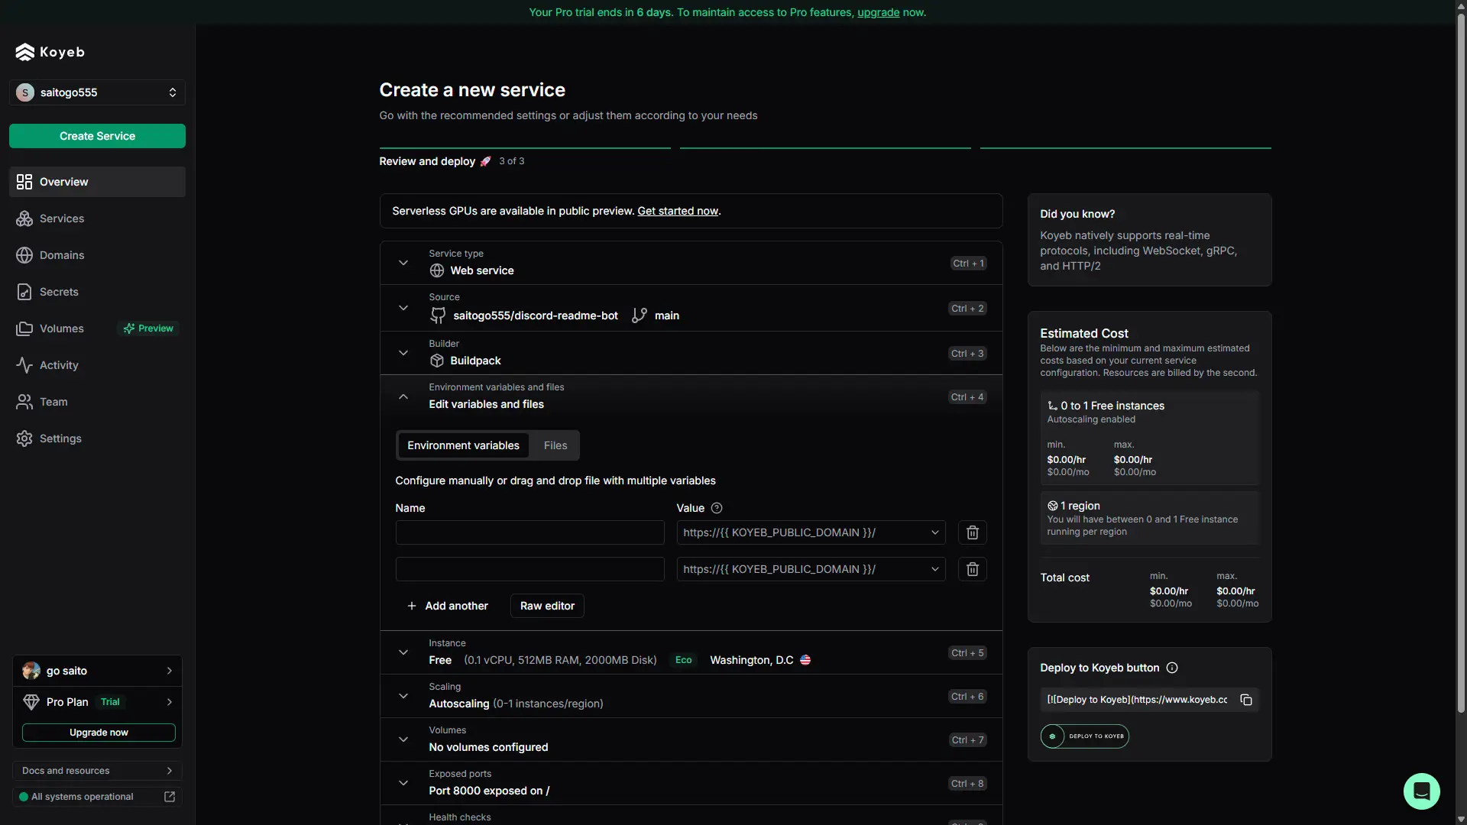Copy the Deploy to Koyeb markdown snippet
The image size is (1467, 825).
coord(1245,700)
